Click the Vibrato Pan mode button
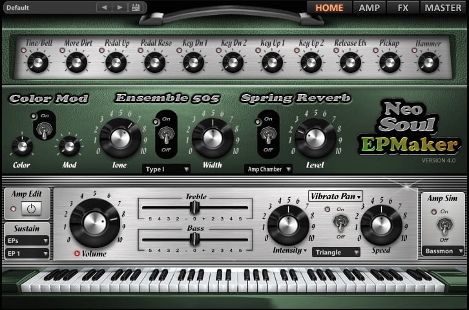 pyautogui.click(x=336, y=196)
